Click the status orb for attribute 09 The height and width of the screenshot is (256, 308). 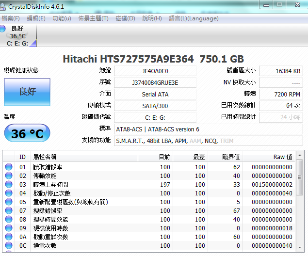[9, 228]
